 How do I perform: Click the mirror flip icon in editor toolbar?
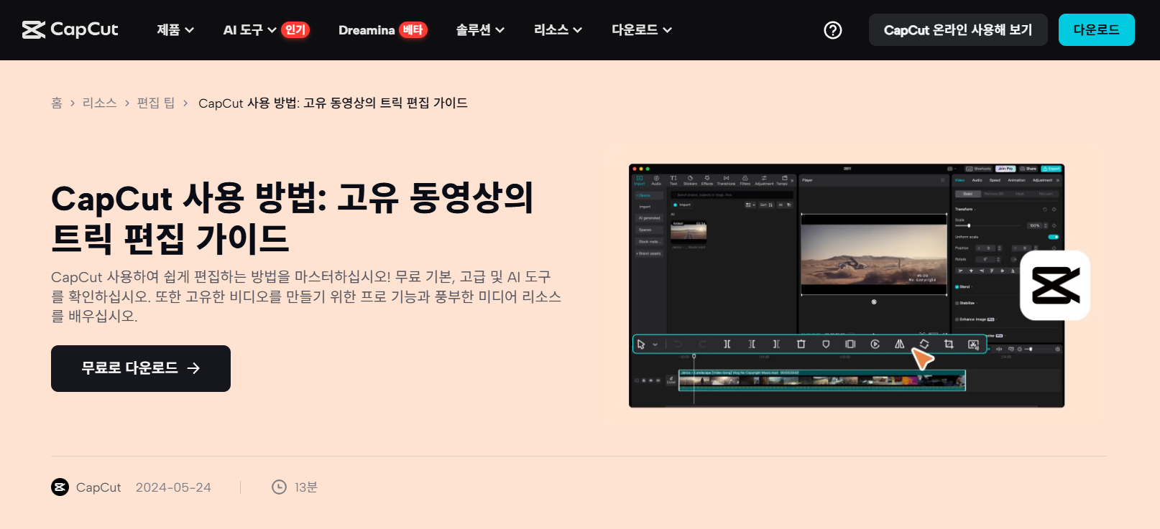click(899, 344)
